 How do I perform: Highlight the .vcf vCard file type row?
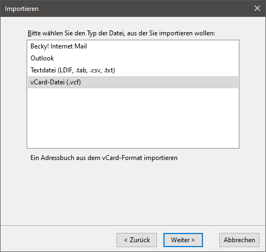coord(133,82)
